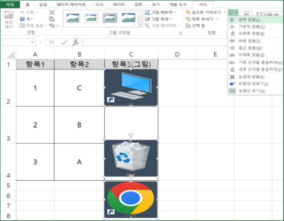Open the 꾸밈 효과 artistic effects dropdown
The height and width of the screenshot is (221, 284).
pos(33,25)
